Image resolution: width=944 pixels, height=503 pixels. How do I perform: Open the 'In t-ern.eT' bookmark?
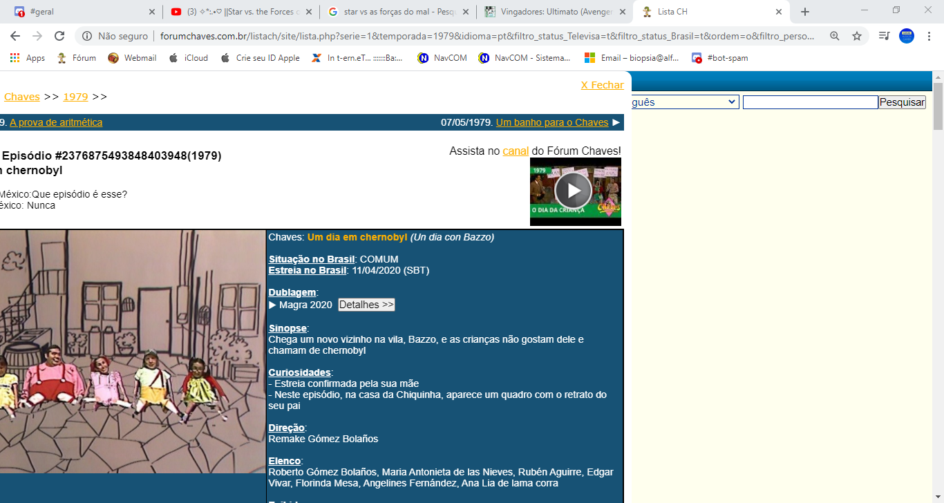point(358,58)
